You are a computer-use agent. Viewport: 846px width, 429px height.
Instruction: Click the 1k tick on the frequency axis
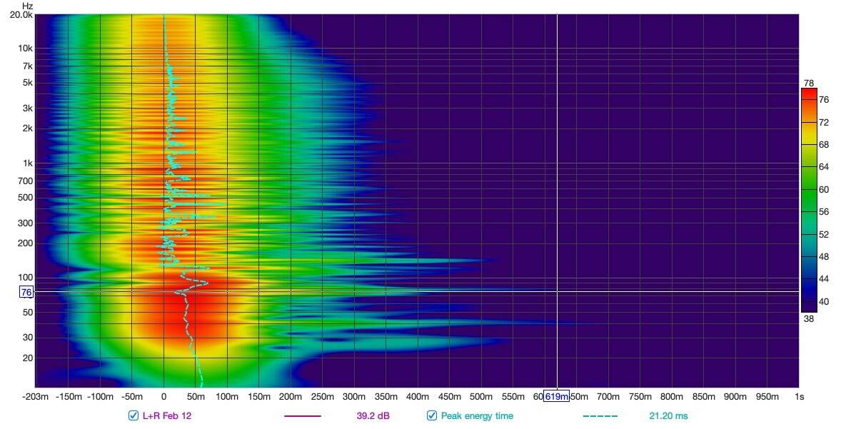[x=27, y=163]
